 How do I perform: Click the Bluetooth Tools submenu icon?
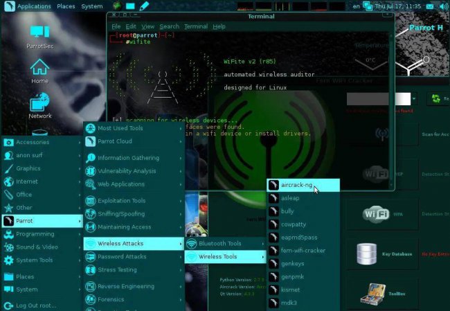[191, 244]
